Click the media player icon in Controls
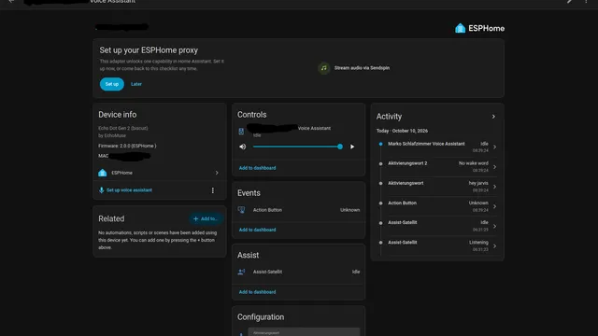 [x=241, y=132]
